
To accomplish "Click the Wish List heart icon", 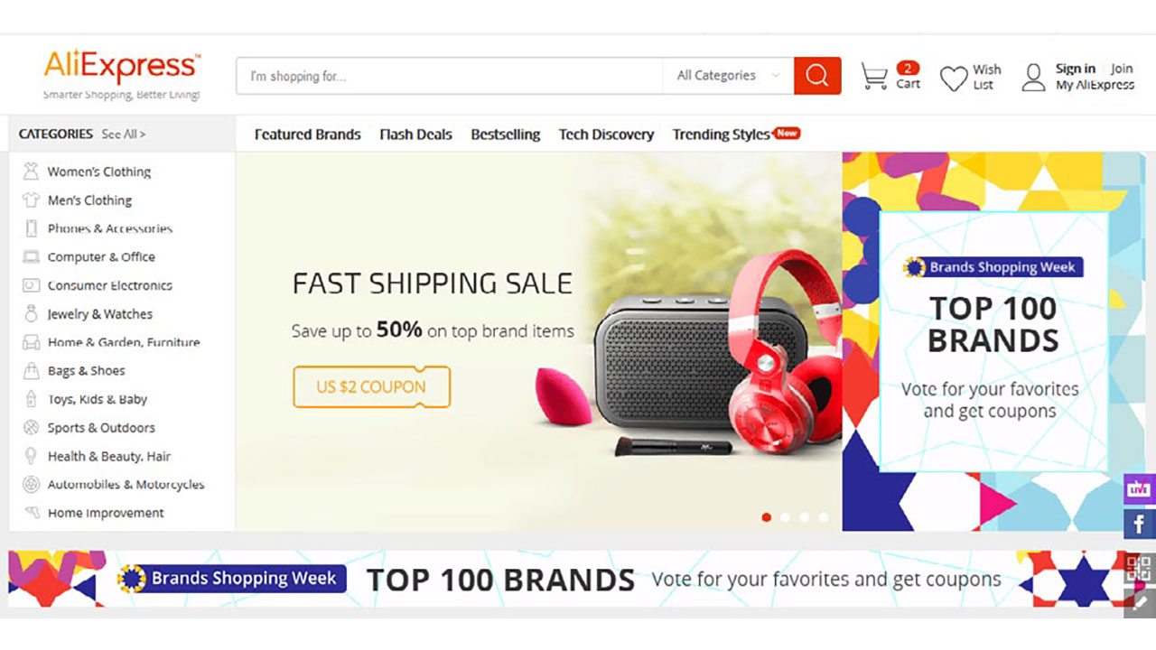I will 954,79.
